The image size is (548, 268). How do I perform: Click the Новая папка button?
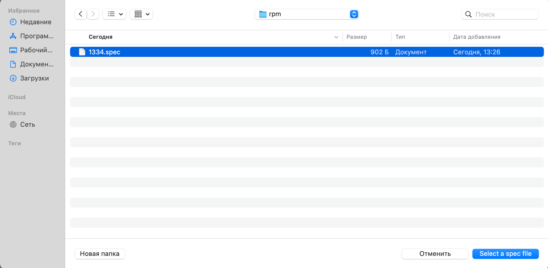click(100, 254)
